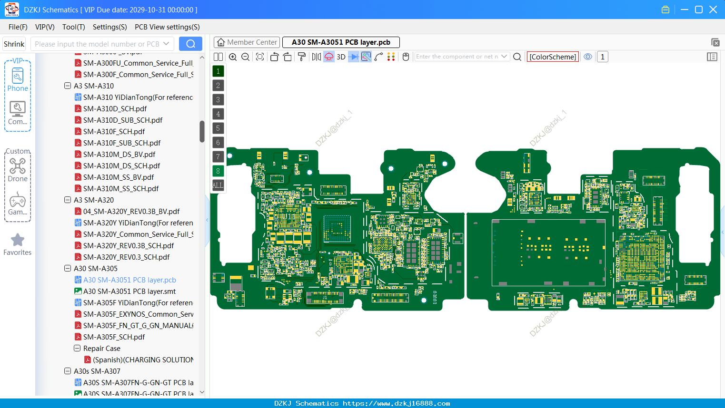Zoom out of the PCB view

click(x=246, y=57)
